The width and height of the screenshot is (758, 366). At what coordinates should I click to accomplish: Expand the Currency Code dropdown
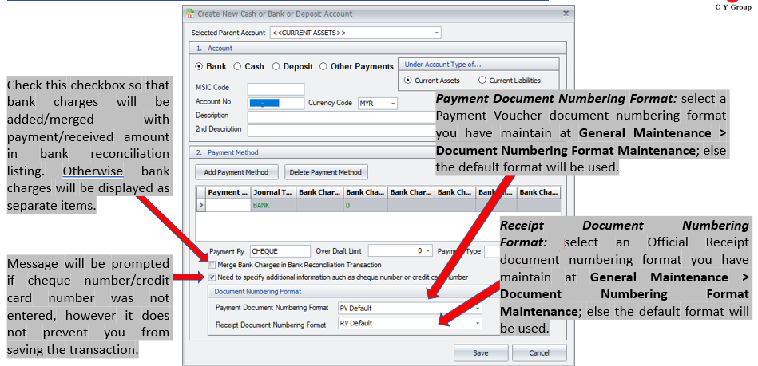(393, 104)
